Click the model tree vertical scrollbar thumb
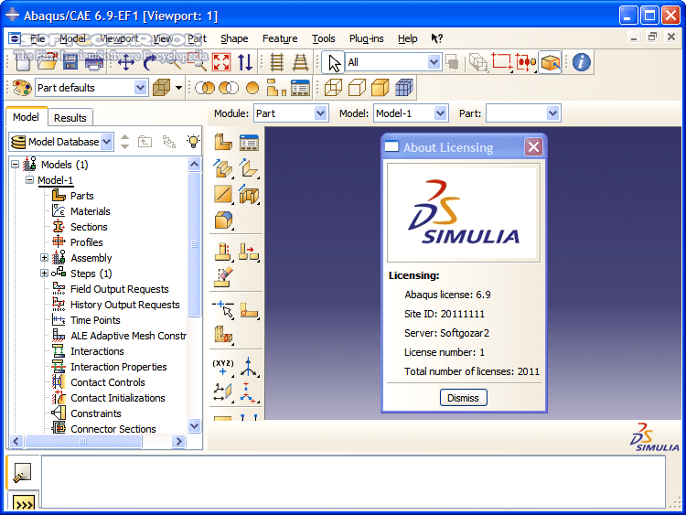 coord(194,243)
